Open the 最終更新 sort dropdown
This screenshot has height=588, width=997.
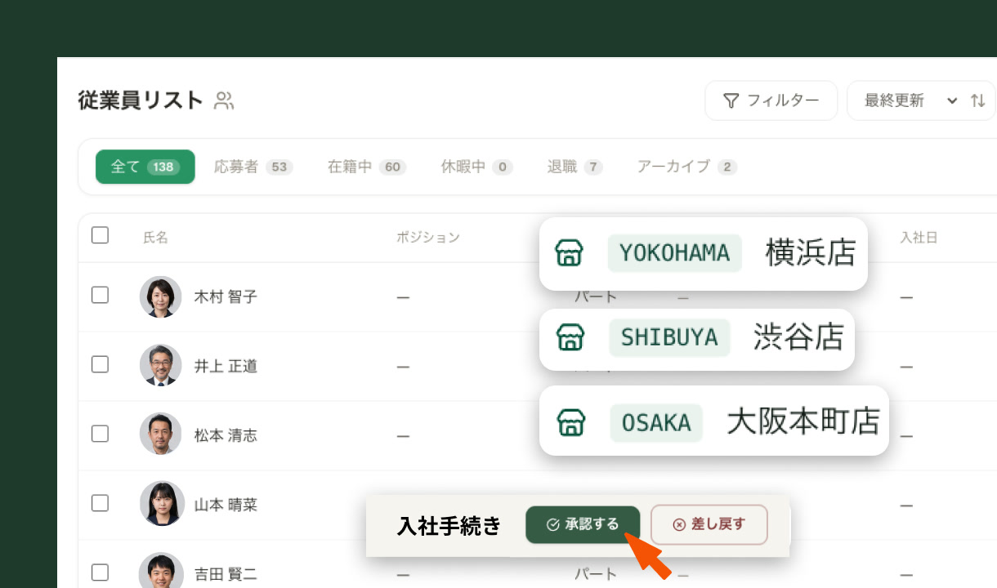click(911, 100)
